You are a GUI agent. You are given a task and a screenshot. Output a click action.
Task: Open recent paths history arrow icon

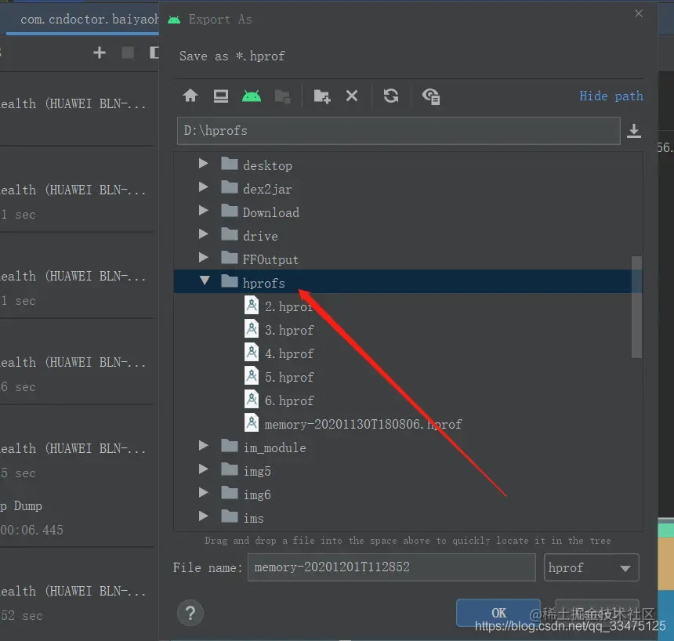pyautogui.click(x=634, y=131)
